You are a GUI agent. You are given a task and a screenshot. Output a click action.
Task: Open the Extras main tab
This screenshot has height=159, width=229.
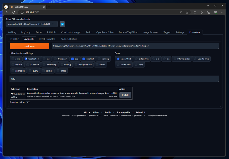click(x=39, y=32)
